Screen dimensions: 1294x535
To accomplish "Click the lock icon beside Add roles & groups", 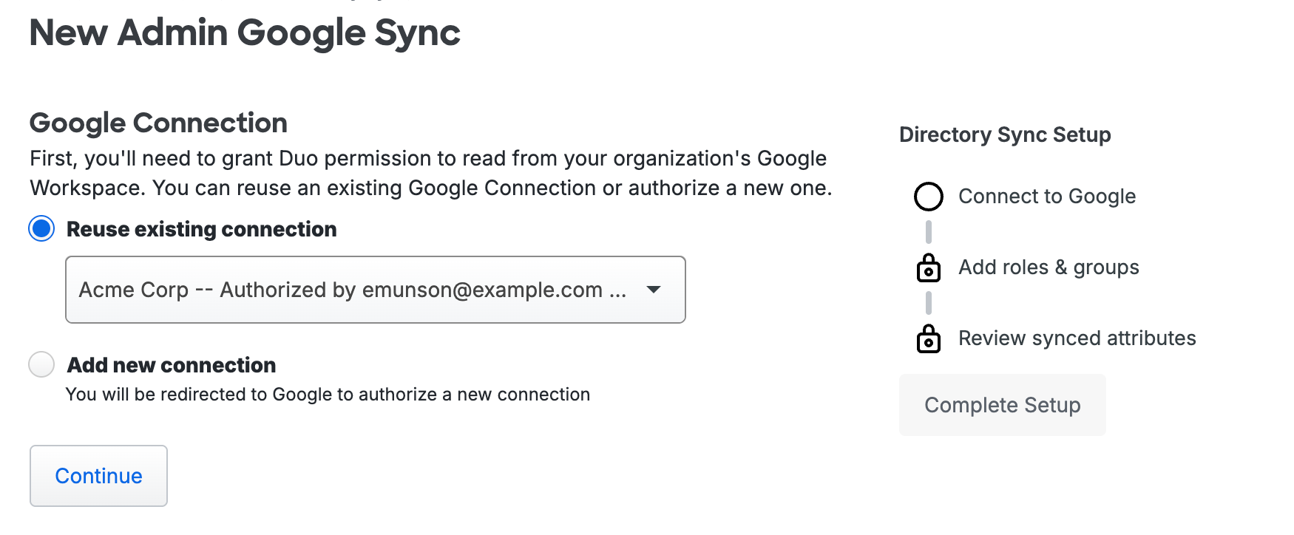I will 929,267.
